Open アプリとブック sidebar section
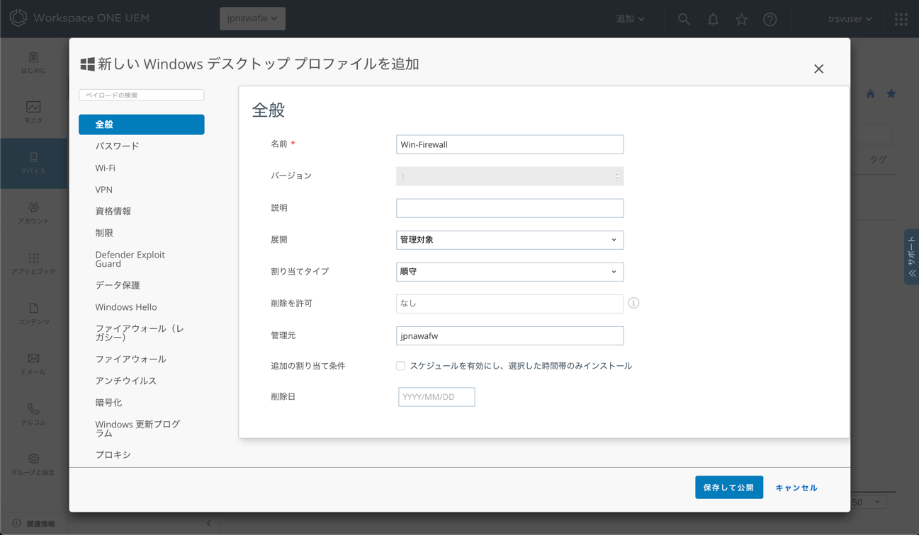The width and height of the screenshot is (919, 535). click(x=33, y=264)
